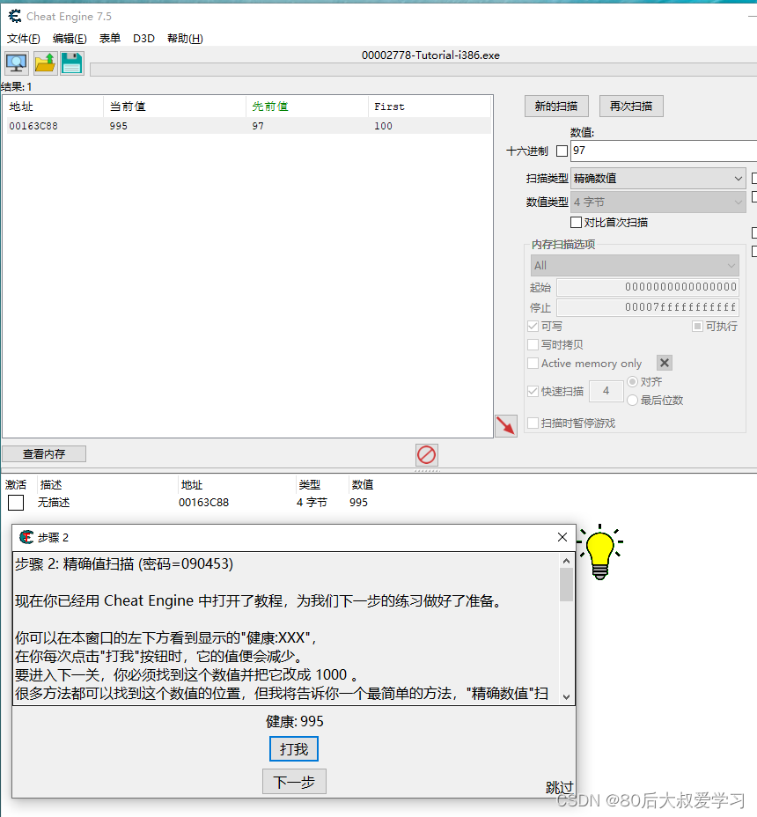Click the tutorial scrollbar thumb
Screen dimensions: 757x817
pyautogui.click(x=566, y=584)
